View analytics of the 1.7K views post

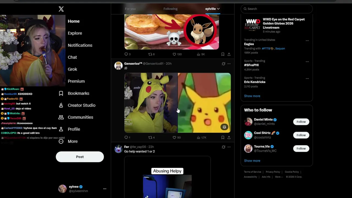(x=198, y=137)
